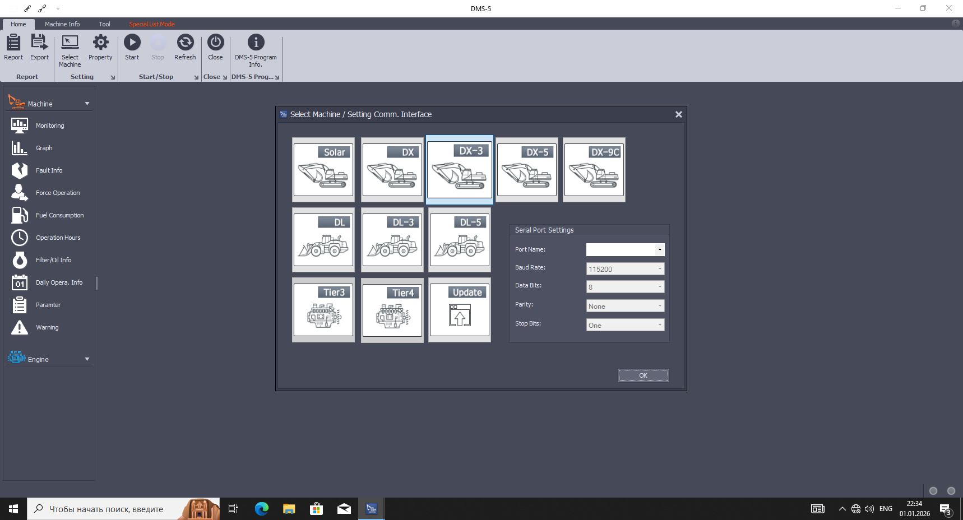The image size is (963, 520).
Task: Open the Data Bits dropdown
Action: 660,287
